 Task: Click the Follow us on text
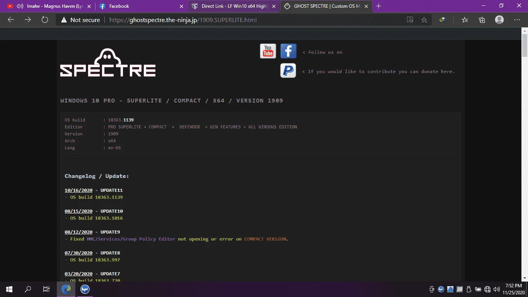[322, 52]
